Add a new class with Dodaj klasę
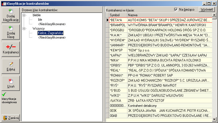 pos(11,32)
